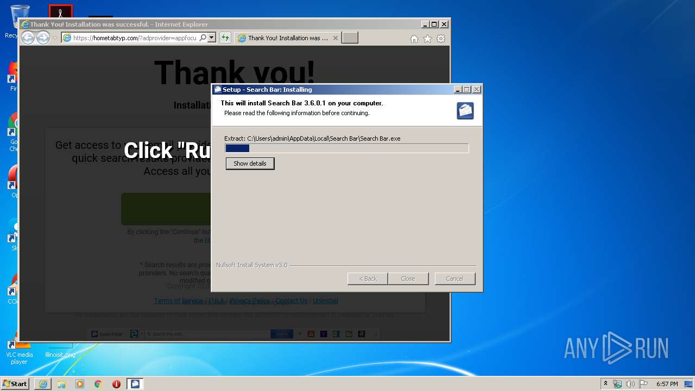This screenshot has width=695, height=391.
Task: Open the Privacy Policy link
Action: (250, 301)
